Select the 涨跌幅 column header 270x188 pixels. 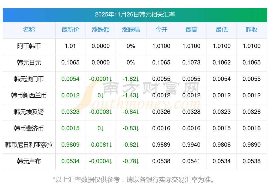(x=131, y=30)
